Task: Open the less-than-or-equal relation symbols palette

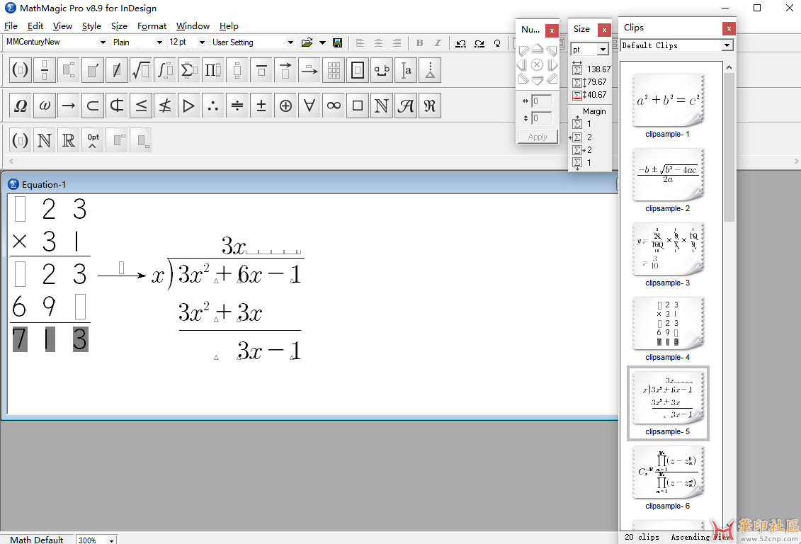Action: point(140,106)
